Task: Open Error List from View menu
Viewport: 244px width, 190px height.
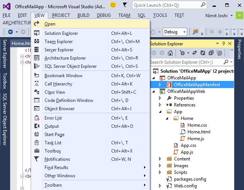Action: coord(53,118)
